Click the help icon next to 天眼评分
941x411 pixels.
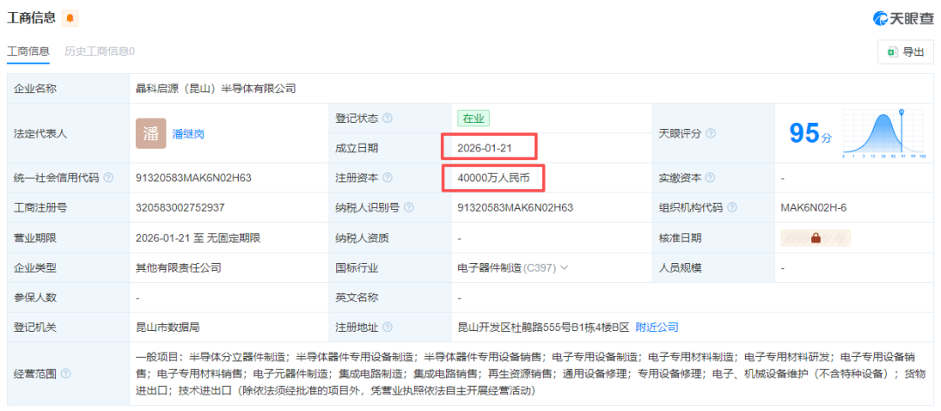[711, 133]
